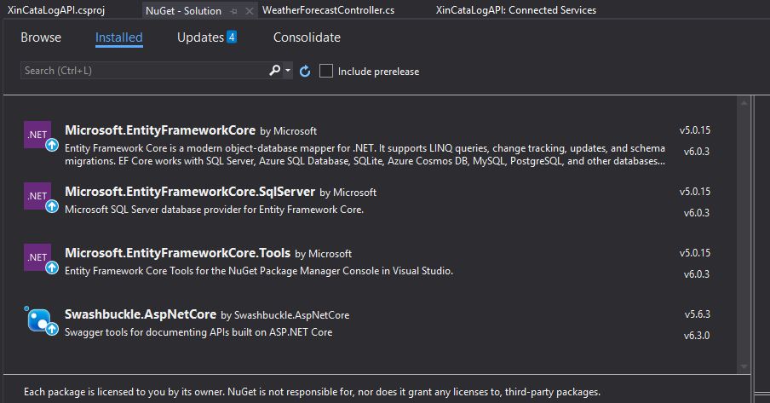770x403 pixels.
Task: Click the Entity Framework Core Tools description
Action: click(259, 271)
